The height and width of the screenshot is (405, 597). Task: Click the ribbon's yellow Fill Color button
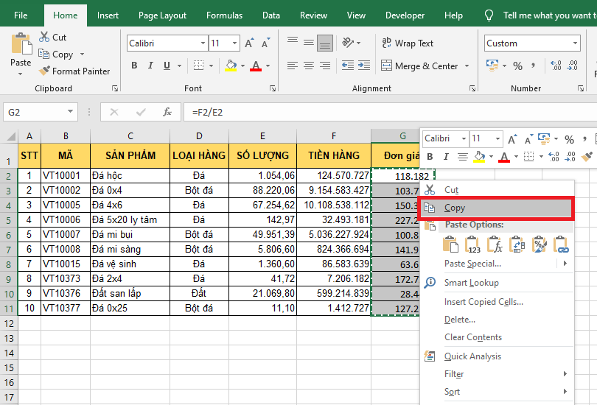231,66
